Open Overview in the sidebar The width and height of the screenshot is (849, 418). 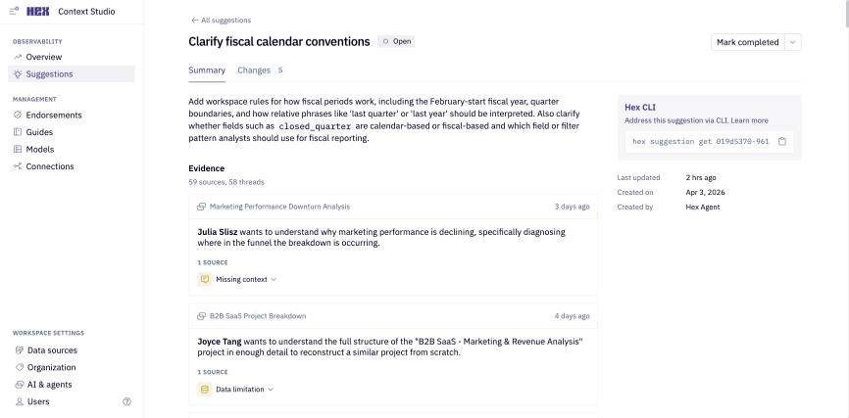43,57
